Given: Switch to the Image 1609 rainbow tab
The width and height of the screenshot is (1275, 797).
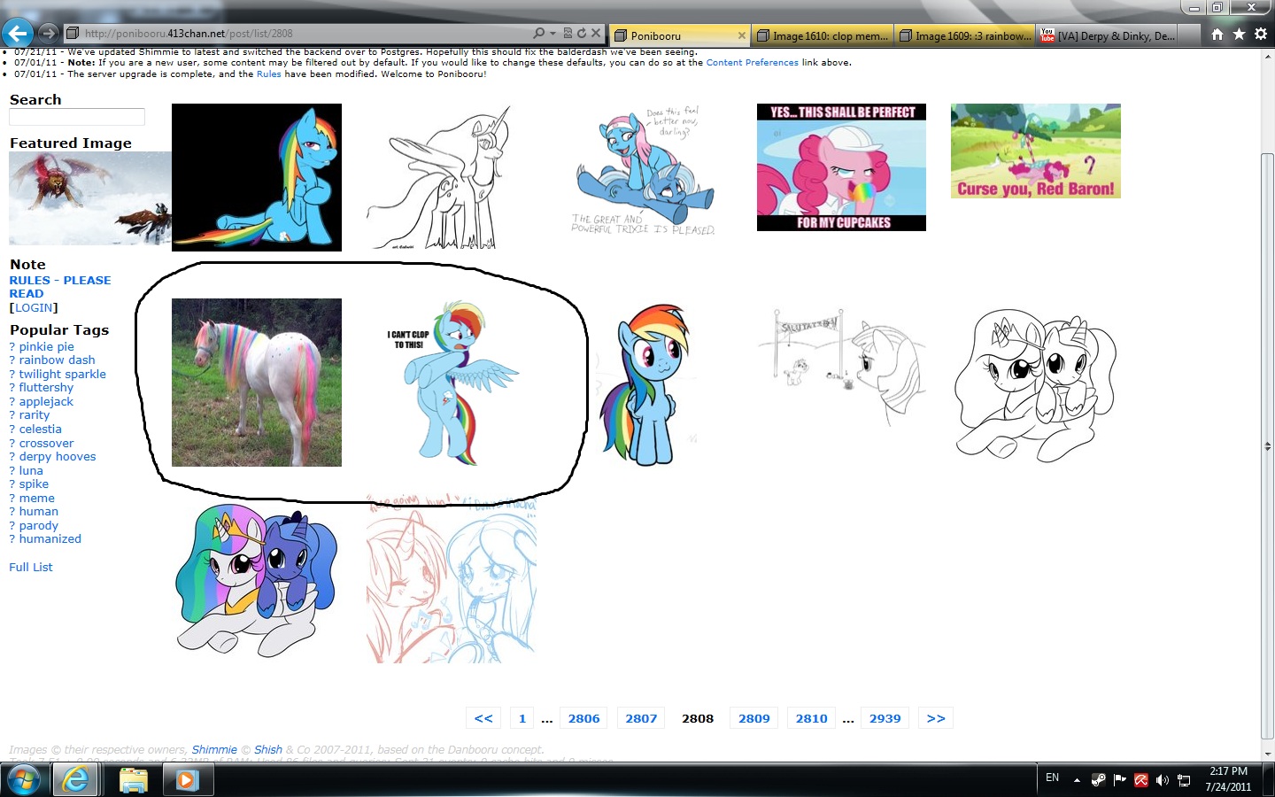Looking at the screenshot, I should point(964,35).
